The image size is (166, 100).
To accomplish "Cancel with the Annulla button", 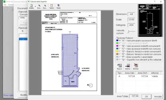I will coord(158,97).
